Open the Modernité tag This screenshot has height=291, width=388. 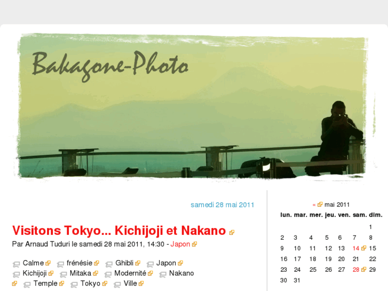tap(130, 273)
